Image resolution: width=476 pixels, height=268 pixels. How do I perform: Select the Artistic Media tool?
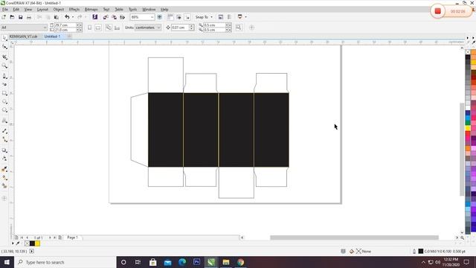pyautogui.click(x=4, y=84)
